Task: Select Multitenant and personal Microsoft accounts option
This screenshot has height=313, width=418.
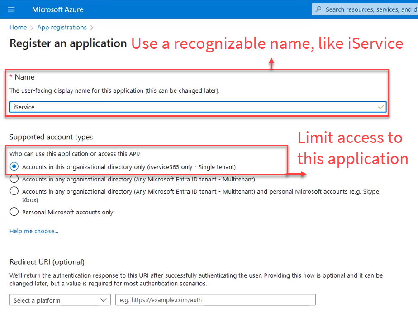Action: click(x=14, y=191)
